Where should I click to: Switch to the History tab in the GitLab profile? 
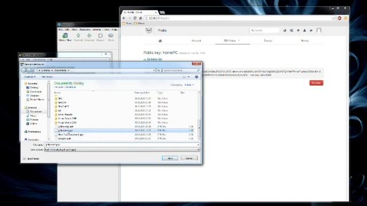[x=304, y=41]
